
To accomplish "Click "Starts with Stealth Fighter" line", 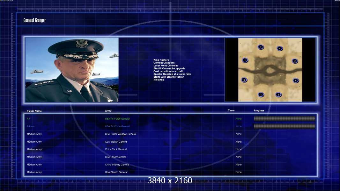I will coord(168,77).
